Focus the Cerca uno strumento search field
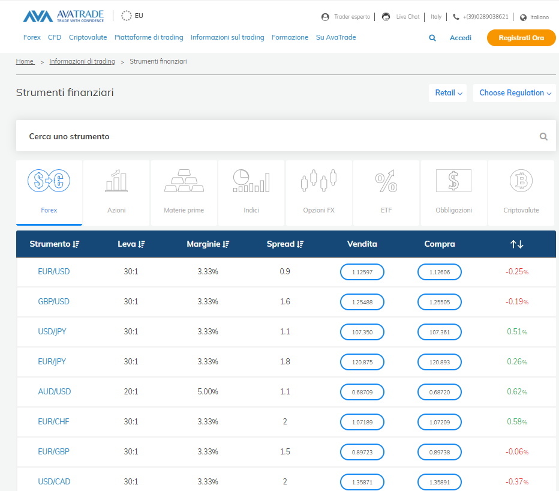Image resolution: width=559 pixels, height=491 pixels. click(x=286, y=136)
